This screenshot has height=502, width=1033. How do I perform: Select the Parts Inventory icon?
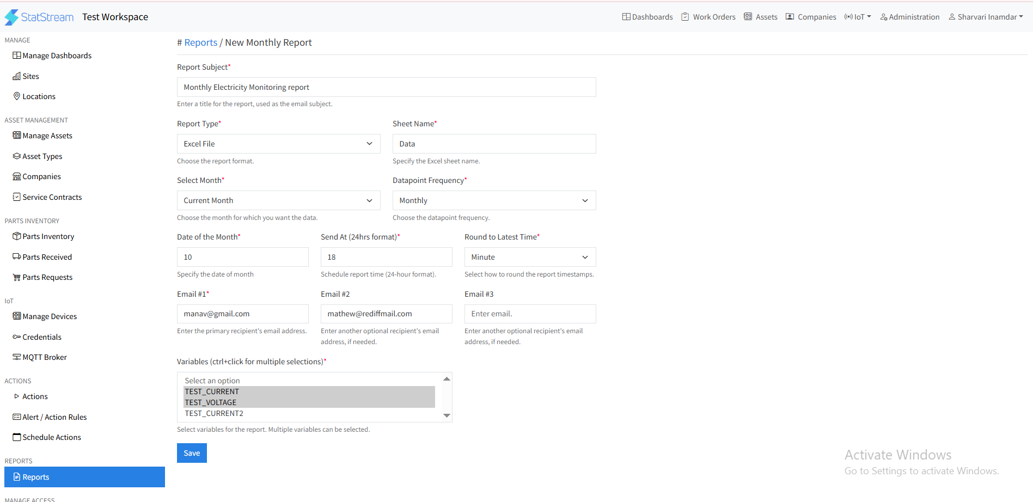tap(17, 236)
